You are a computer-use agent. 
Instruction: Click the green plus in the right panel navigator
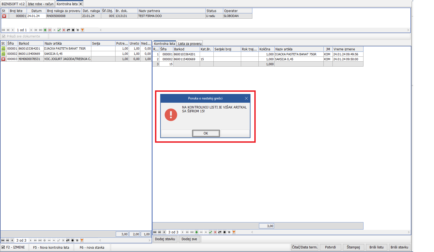pos(196,232)
